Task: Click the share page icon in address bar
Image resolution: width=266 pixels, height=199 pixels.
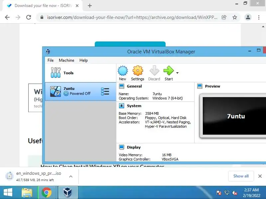Action: (x=224, y=17)
